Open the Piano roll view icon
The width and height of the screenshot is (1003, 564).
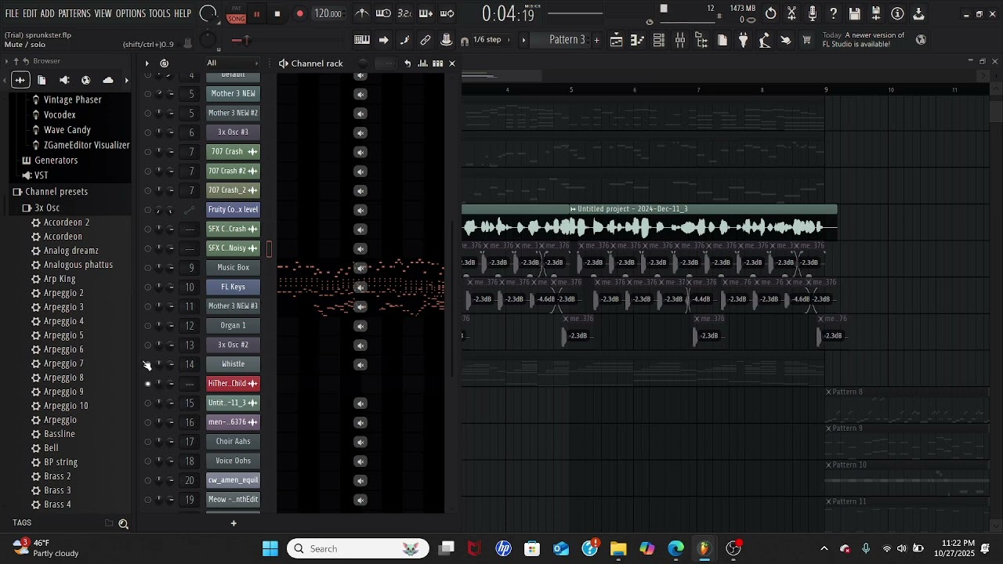(x=638, y=40)
